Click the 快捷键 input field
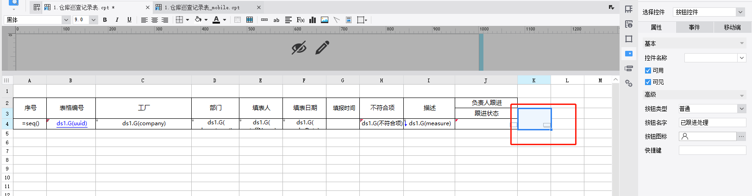Screen dimensions: 752x196 [712, 150]
